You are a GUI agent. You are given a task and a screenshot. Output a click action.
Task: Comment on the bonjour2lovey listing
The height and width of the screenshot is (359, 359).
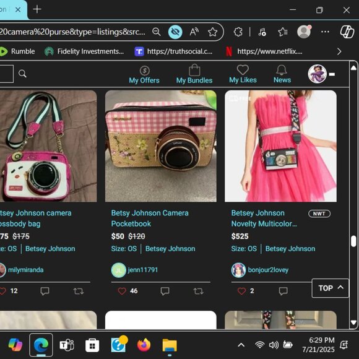pos(283,291)
